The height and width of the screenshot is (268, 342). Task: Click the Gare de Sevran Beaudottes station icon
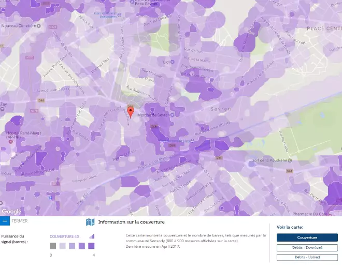(119, 14)
